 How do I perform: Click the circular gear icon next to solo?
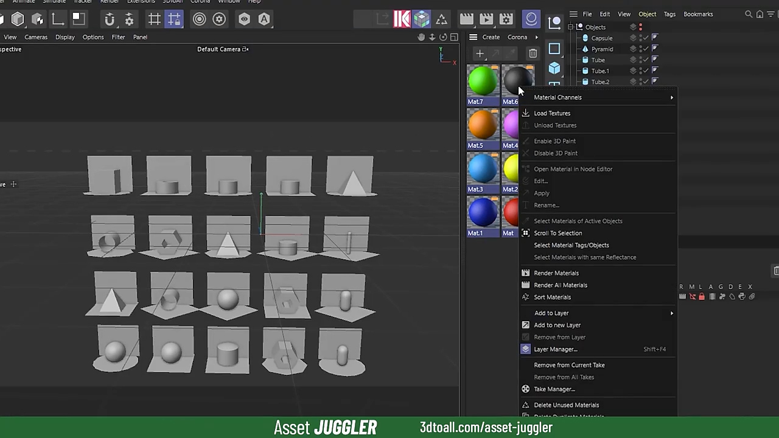click(219, 19)
